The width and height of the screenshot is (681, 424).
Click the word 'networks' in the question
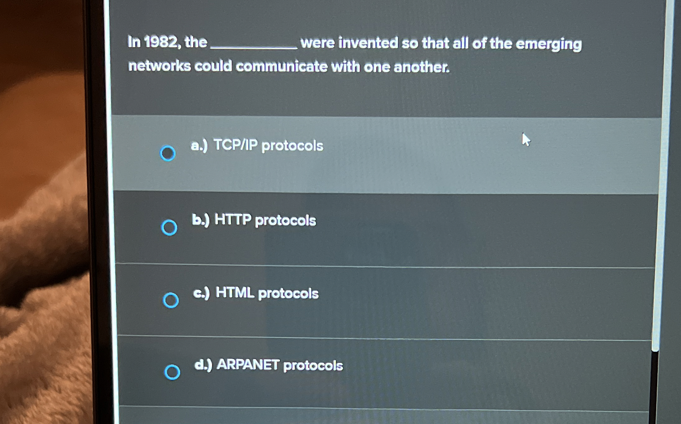[x=159, y=66]
